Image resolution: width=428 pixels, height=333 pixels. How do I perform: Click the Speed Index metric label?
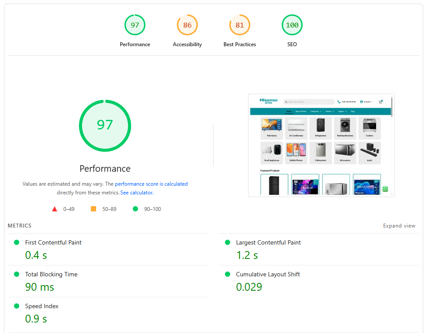tap(41, 306)
